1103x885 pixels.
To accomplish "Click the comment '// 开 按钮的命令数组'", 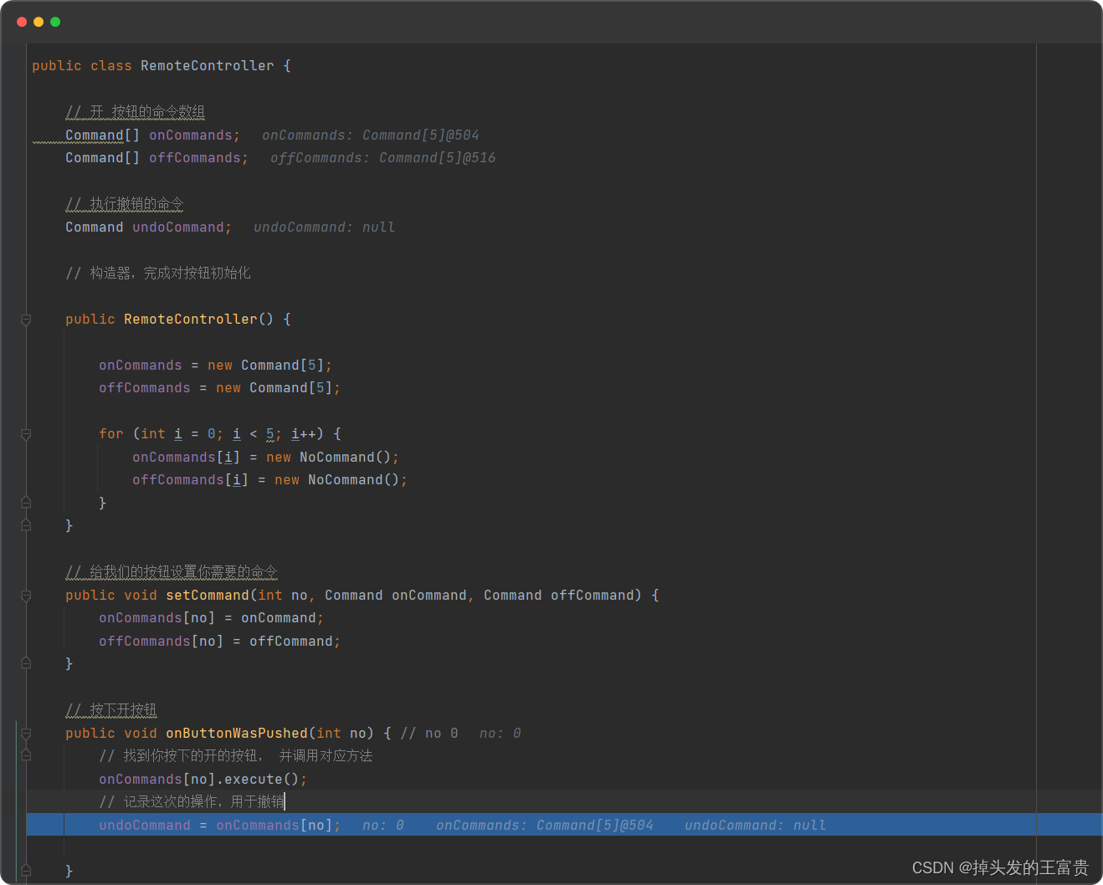I will click(x=136, y=112).
